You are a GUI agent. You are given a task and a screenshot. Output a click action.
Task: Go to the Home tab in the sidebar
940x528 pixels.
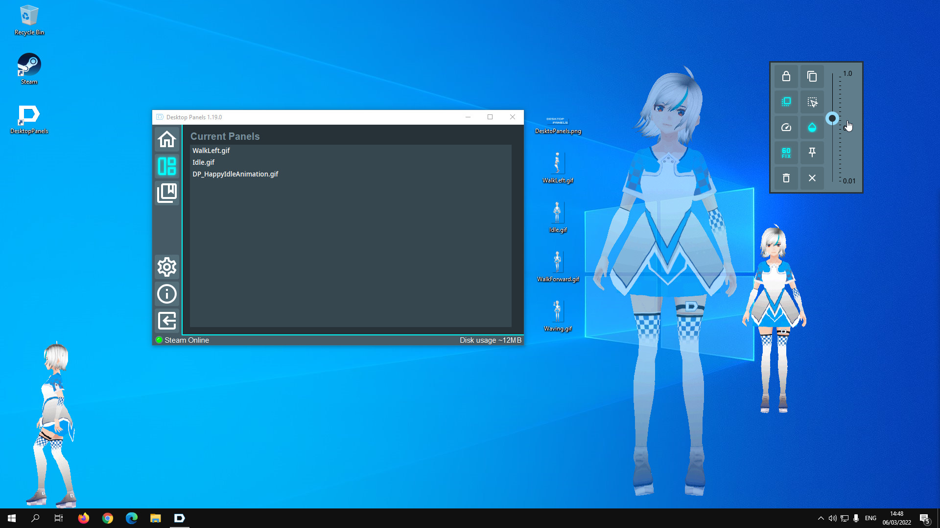pos(166,139)
